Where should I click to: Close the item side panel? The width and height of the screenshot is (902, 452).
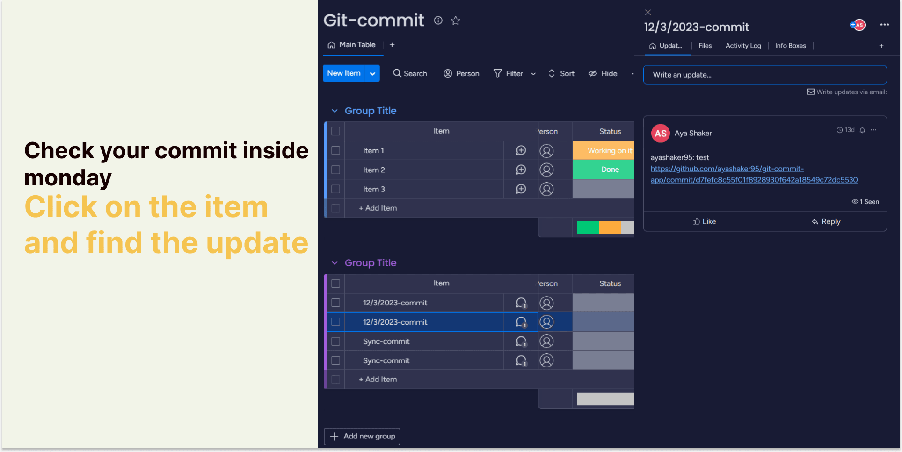648,12
